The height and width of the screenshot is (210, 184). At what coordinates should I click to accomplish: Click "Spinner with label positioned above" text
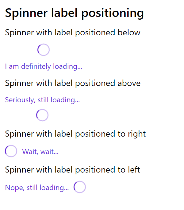pyautogui.click(x=73, y=83)
